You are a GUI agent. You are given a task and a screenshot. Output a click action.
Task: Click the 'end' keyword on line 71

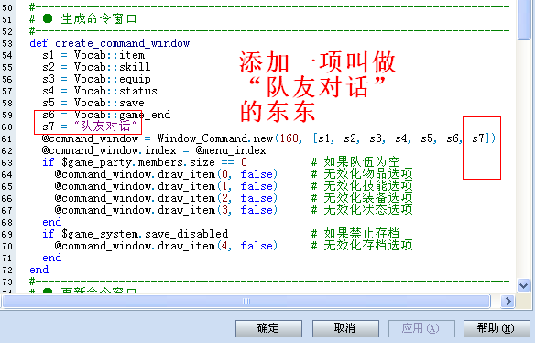(52, 258)
